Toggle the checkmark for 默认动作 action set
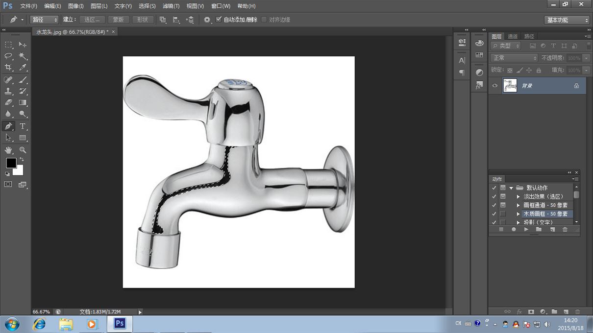The width and height of the screenshot is (593, 333). [494, 188]
